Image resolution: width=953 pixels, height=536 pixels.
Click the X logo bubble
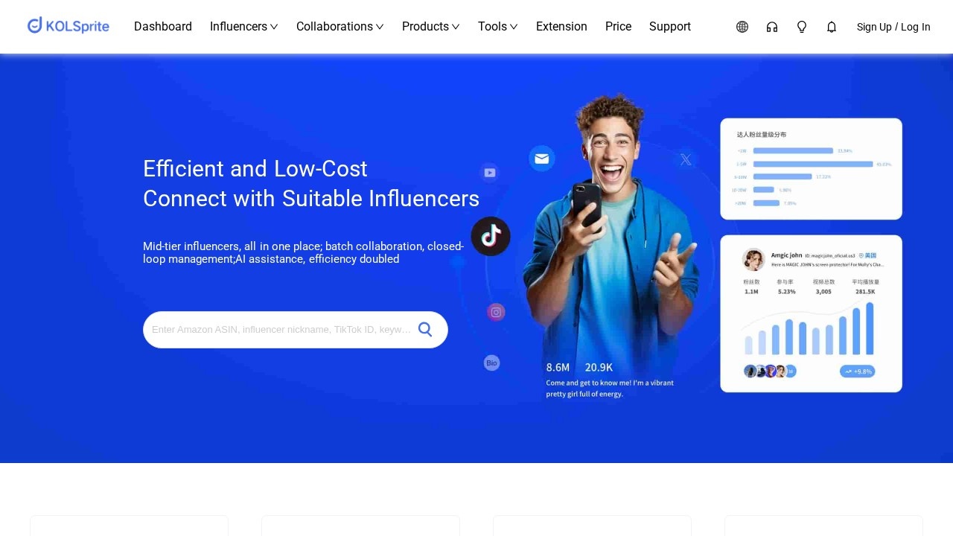click(x=686, y=159)
